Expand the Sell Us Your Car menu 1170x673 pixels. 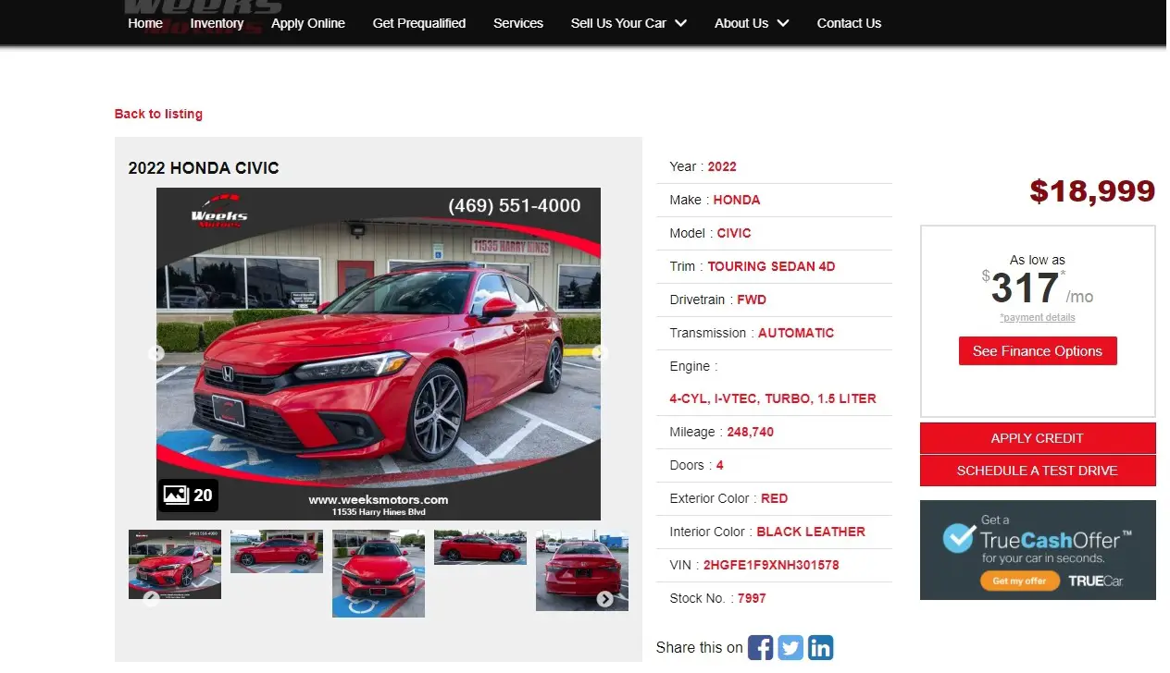[x=629, y=23]
